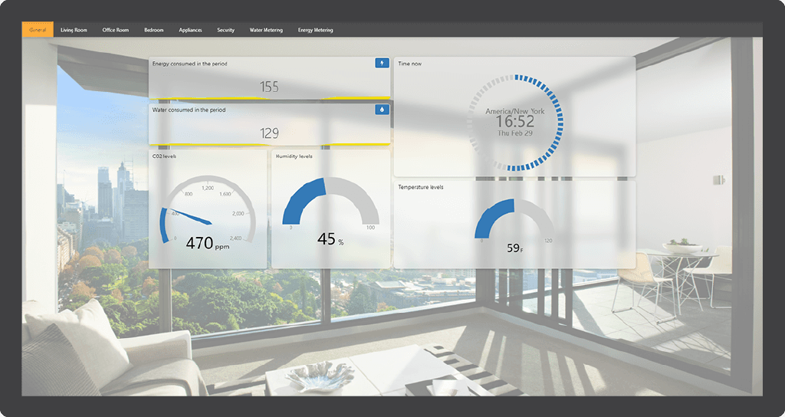Switch to the Living Room tab
The height and width of the screenshot is (417, 785).
tap(74, 30)
